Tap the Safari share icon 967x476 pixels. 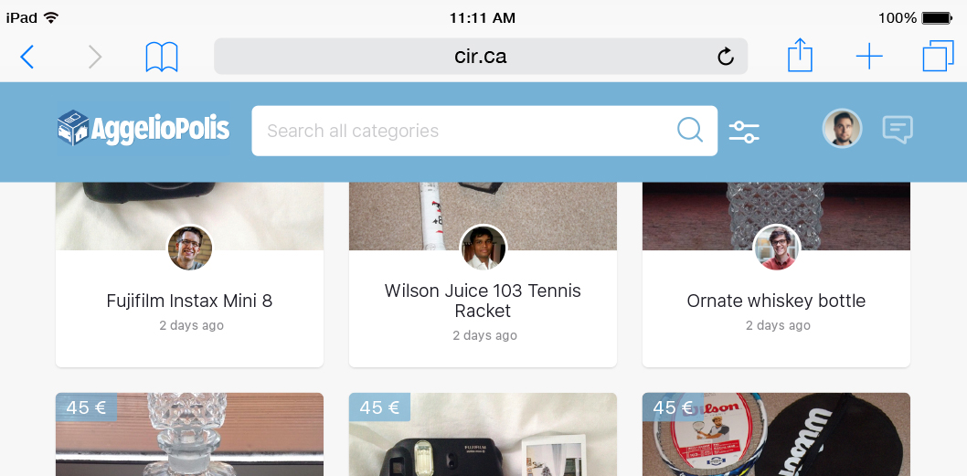[x=800, y=56]
